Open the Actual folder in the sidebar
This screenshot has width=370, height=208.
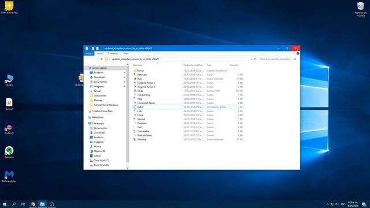coord(97,91)
